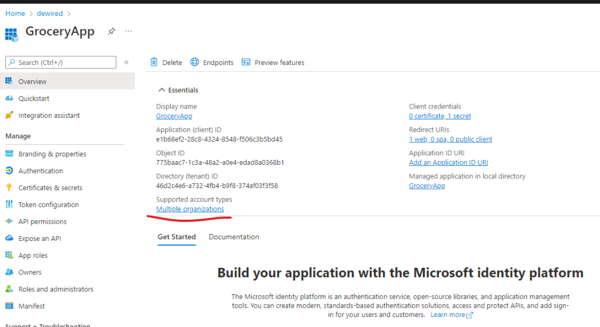600x327 pixels.
Task: Open Certificates & secrets key icon
Action: [x=9, y=188]
